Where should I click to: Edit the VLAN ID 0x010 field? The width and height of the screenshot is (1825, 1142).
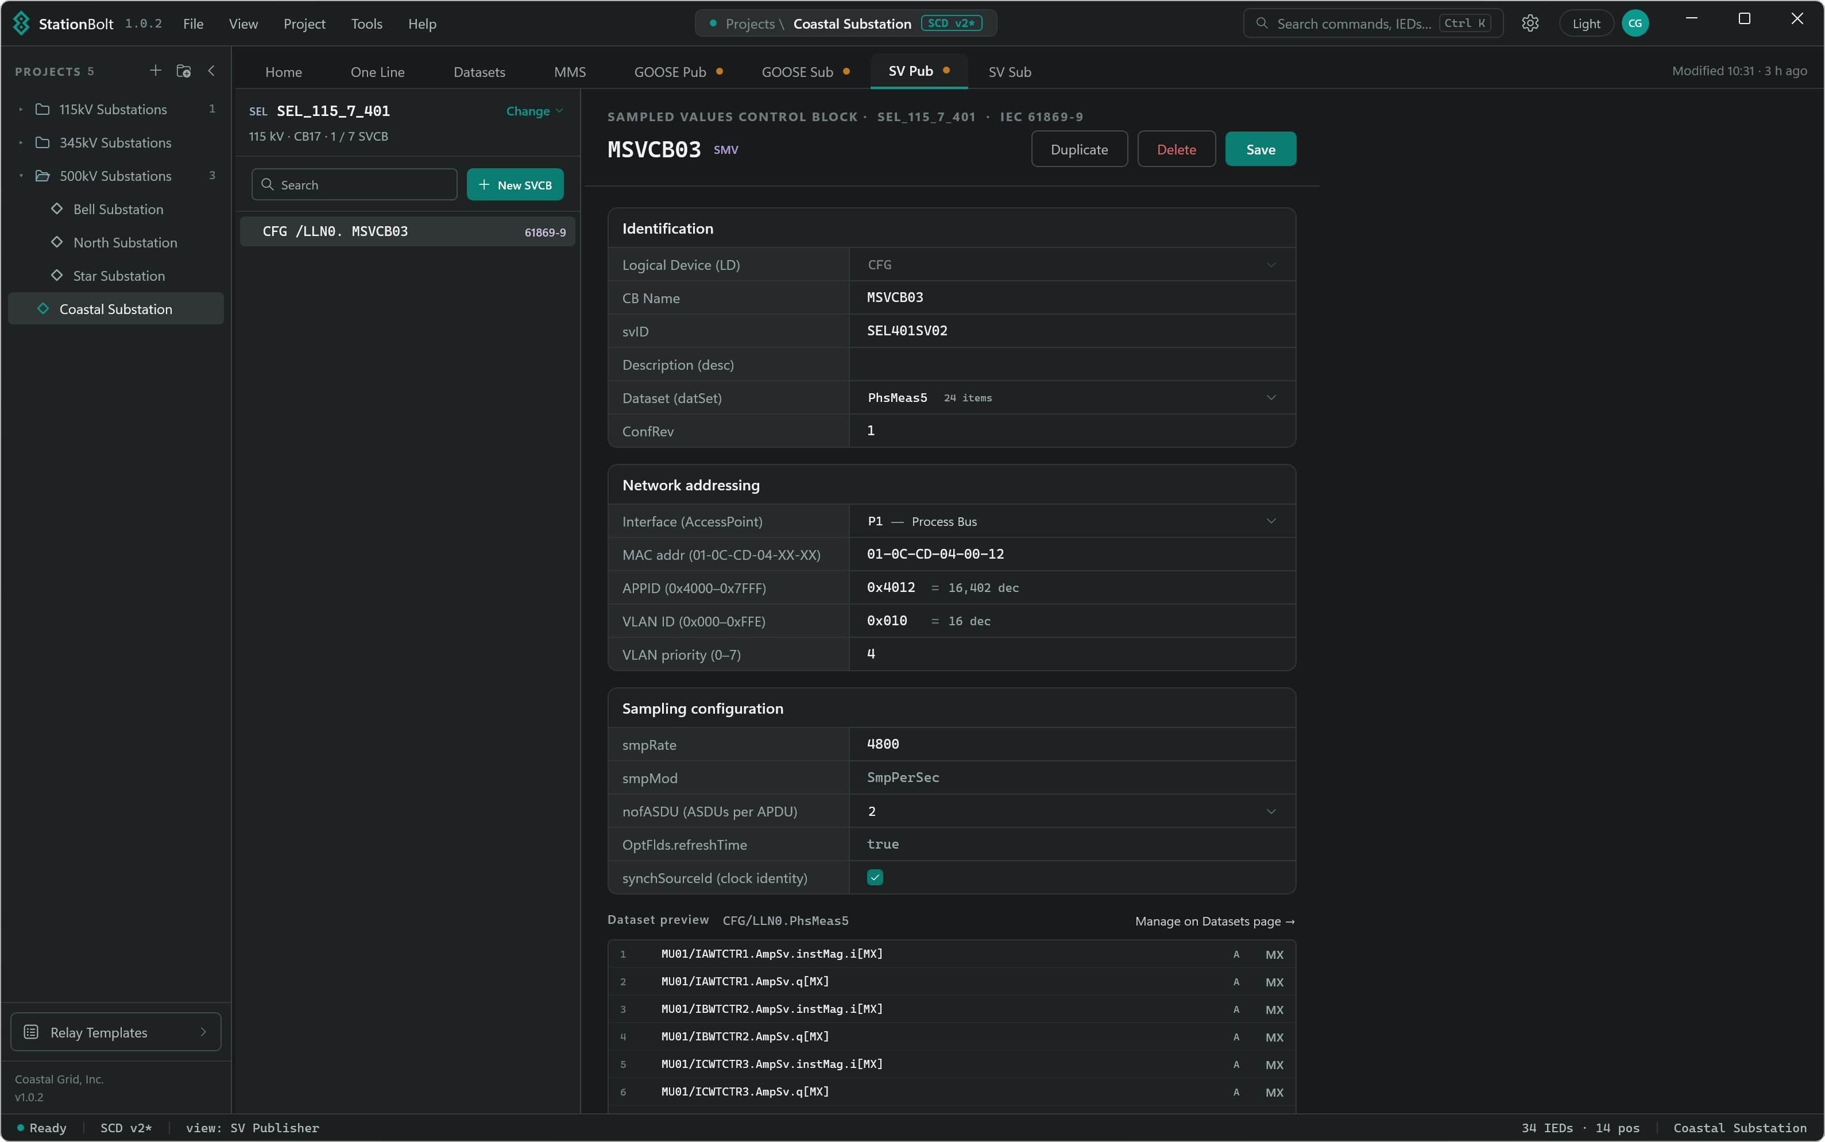(x=1072, y=621)
